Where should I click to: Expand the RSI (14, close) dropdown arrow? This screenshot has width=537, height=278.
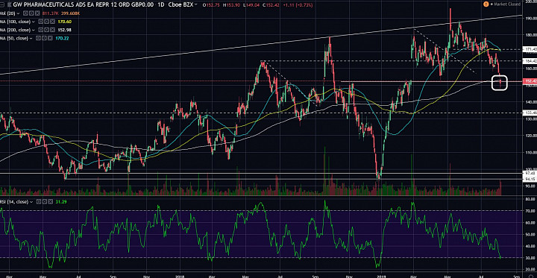point(31,202)
